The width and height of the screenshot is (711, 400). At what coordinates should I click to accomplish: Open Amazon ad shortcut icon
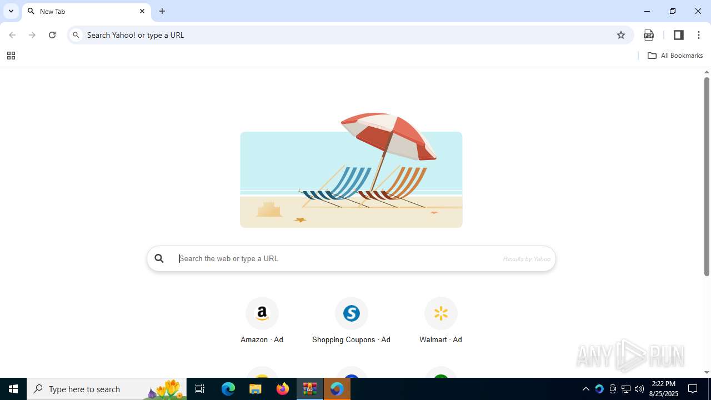tap(262, 313)
